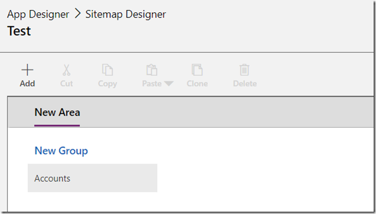
Task: Click the Test sitemap title
Action: coord(19,31)
